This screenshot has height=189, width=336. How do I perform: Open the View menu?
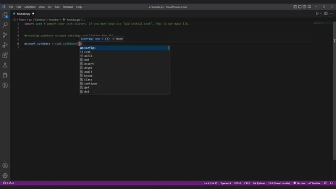point(41,7)
